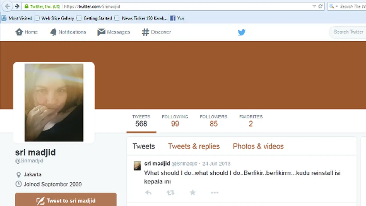This screenshot has height=206, width=366.
Task: Click the Twitter bird logo
Action: pyautogui.click(x=242, y=32)
